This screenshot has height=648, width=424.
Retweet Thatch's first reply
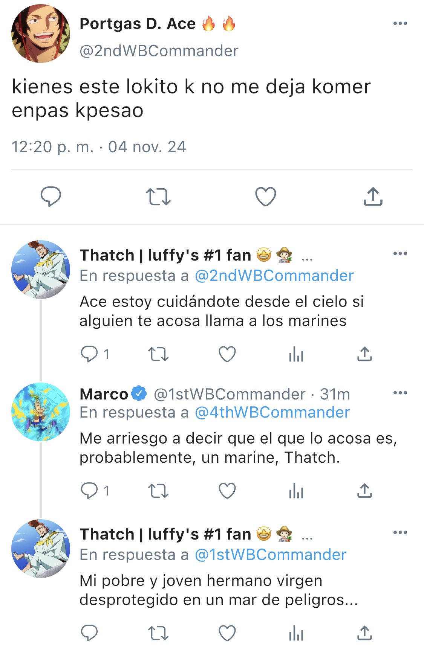[x=158, y=354]
